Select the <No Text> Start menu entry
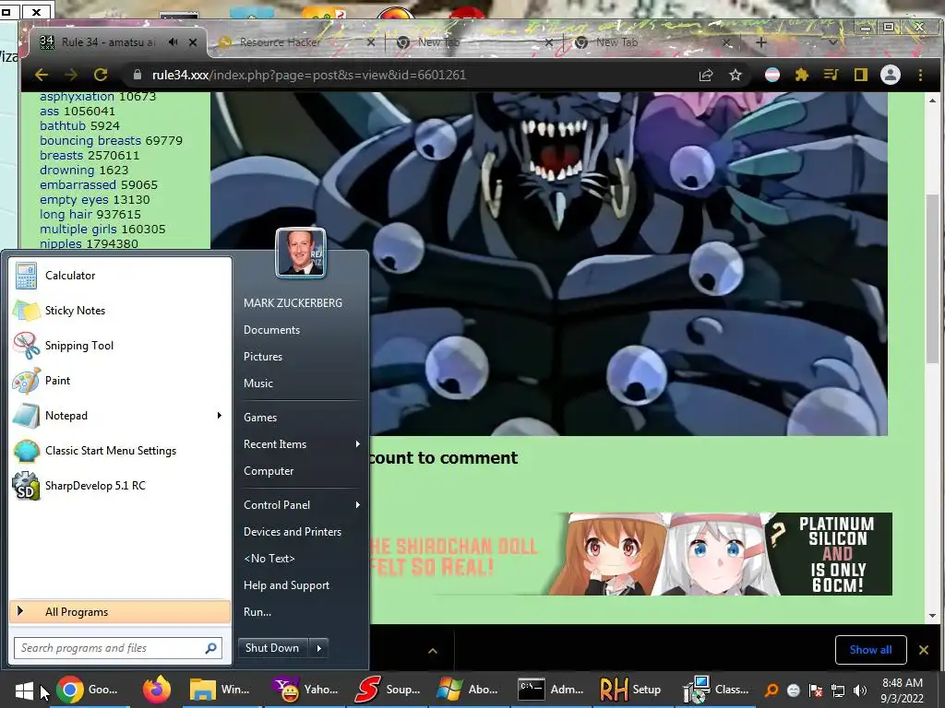Viewport: 945px width, 708px height. (269, 559)
